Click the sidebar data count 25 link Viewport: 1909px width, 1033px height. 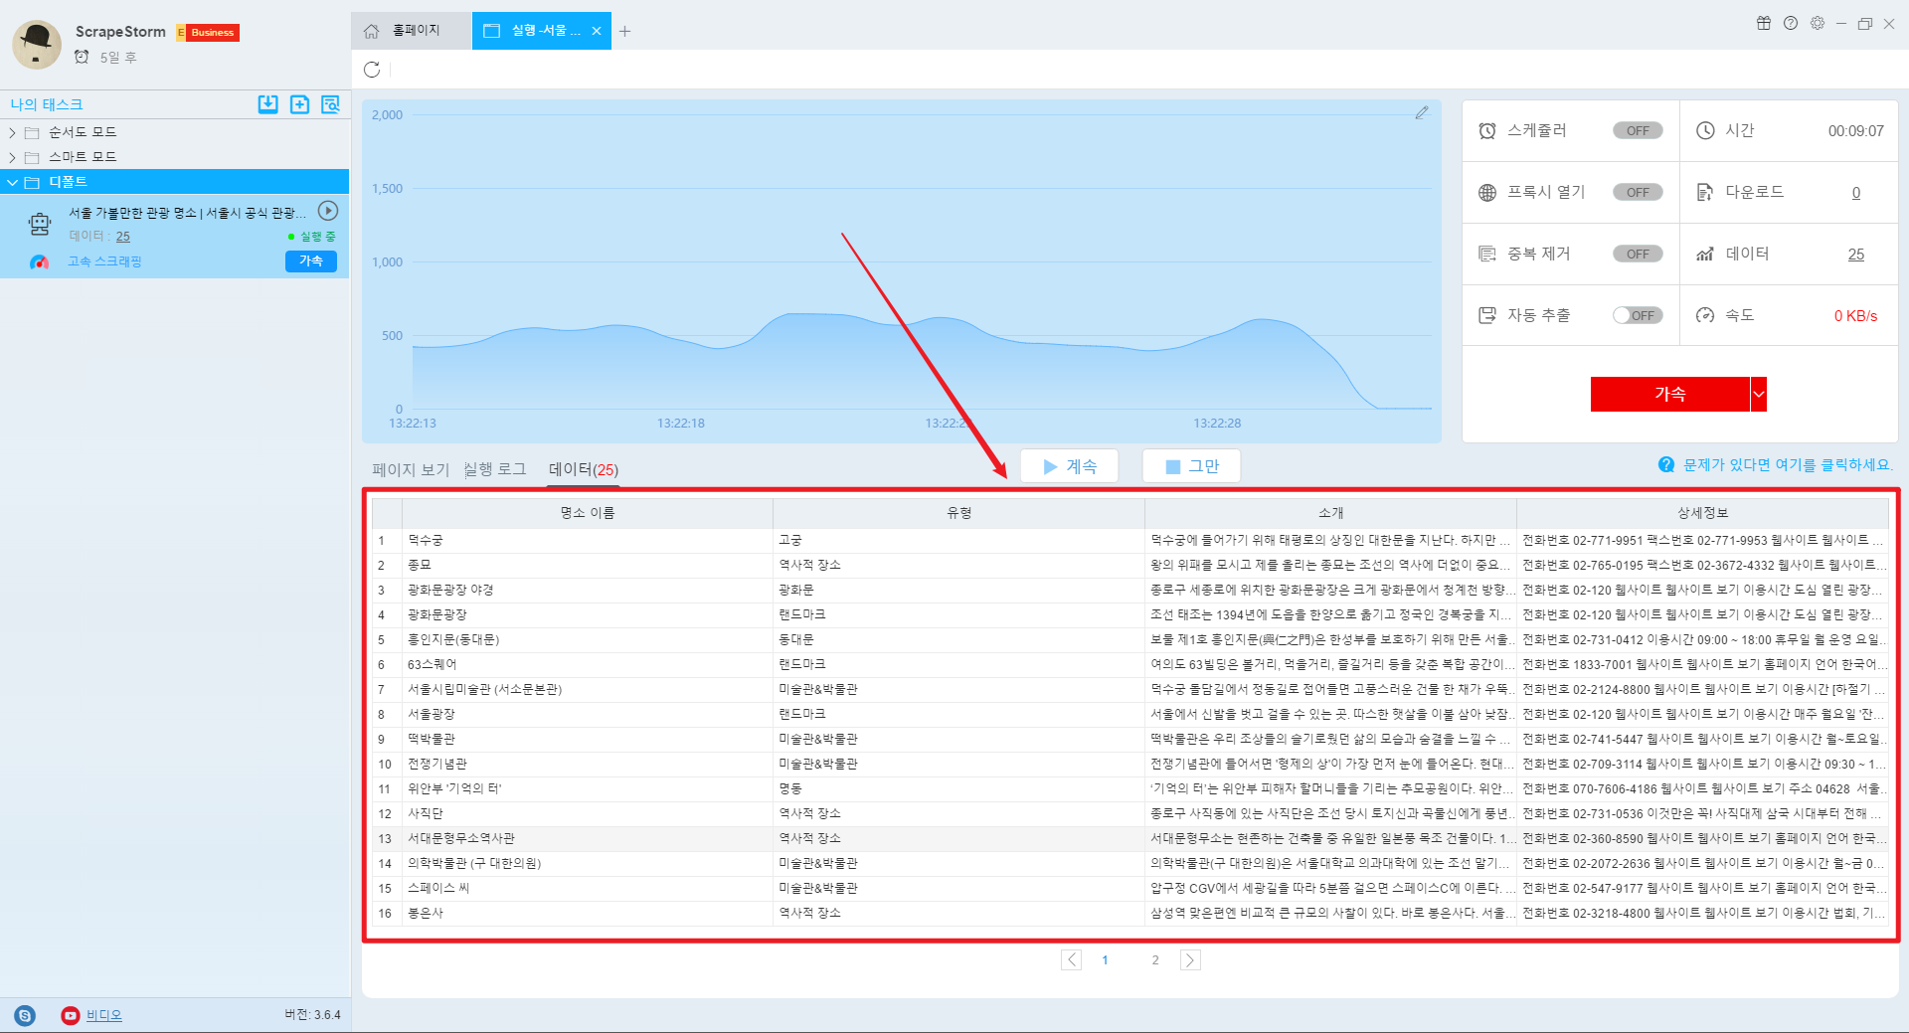point(122,237)
